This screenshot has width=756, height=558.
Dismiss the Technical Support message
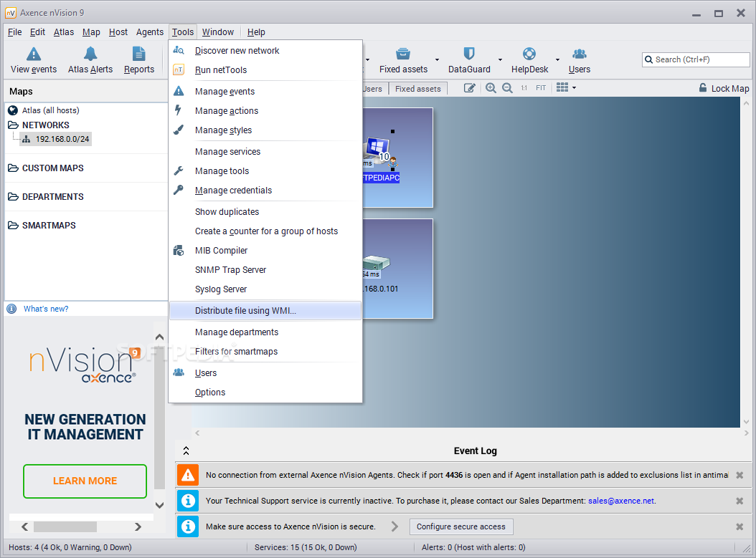pos(739,501)
